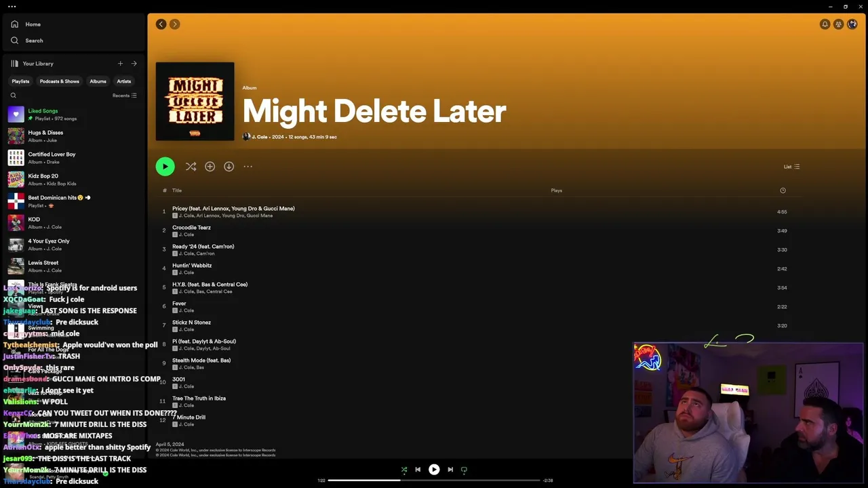Play the Might Delete Later album
The image size is (868, 488).
pos(165,167)
